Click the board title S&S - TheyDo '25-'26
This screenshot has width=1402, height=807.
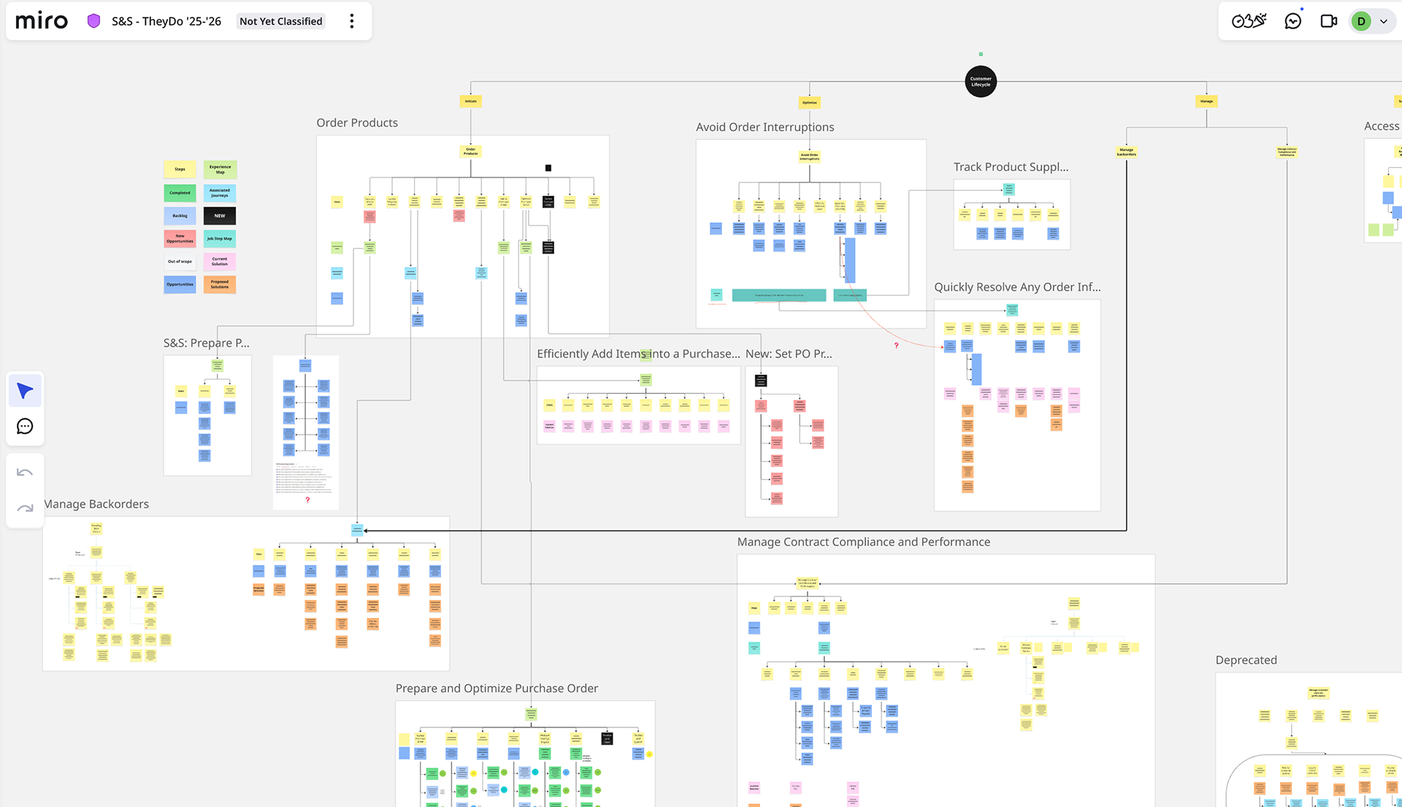click(166, 21)
